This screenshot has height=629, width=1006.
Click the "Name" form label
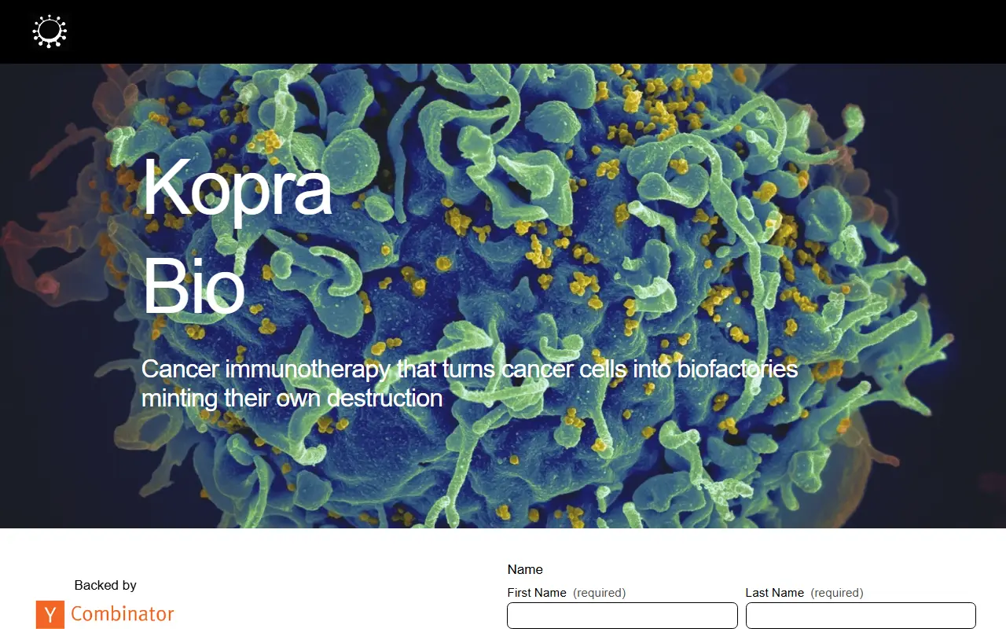tap(525, 569)
